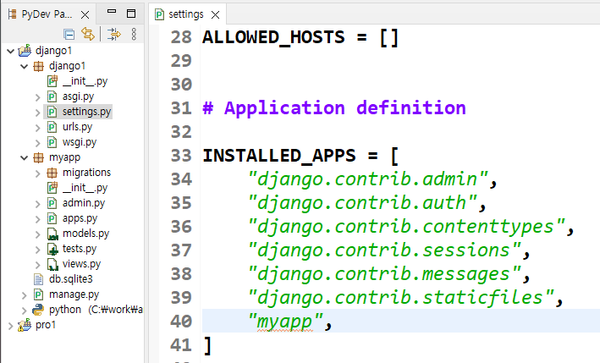Click the models.py file icon
The width and height of the screenshot is (600, 363).
coord(52,234)
